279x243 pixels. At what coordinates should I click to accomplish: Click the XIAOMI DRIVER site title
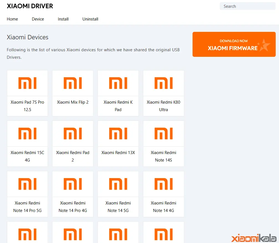pyautogui.click(x=30, y=6)
